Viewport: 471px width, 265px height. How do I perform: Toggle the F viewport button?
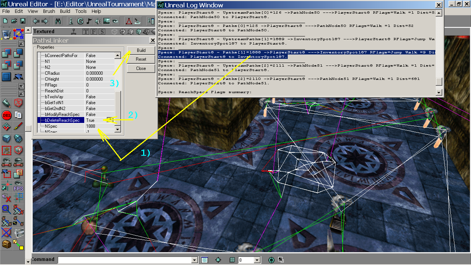[94, 32]
